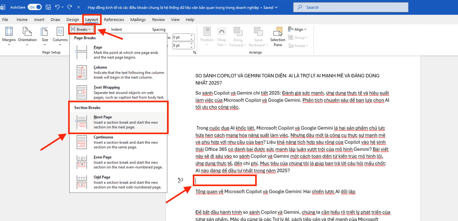Expand the Send Backward dropdown arrow
The image size is (458, 221).
point(267,45)
